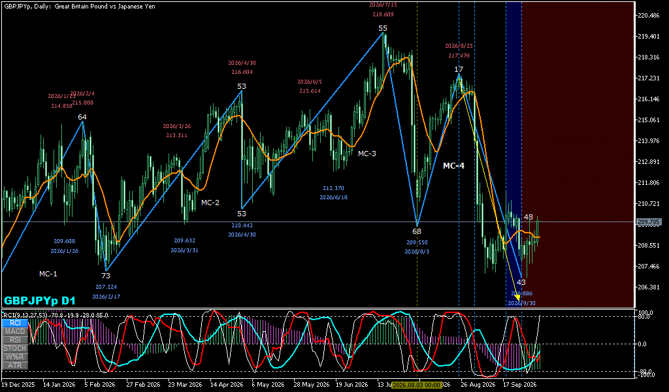
Task: Click the 213.976 price axis value
Action: click(x=649, y=141)
